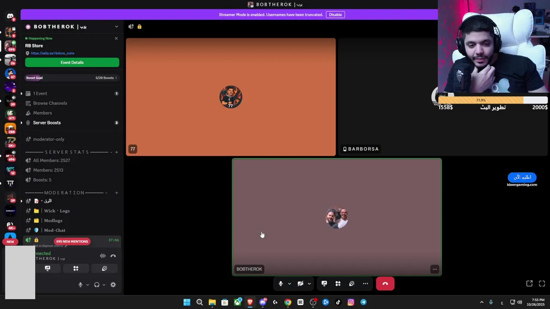Select the Modlogs channel
The image size is (550, 309).
(72, 221)
